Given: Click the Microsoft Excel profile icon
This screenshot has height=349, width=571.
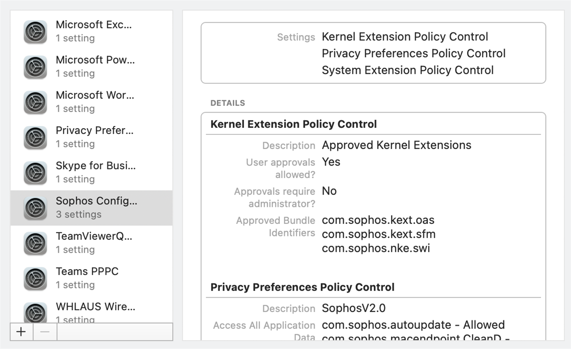Looking at the screenshot, I should (x=35, y=32).
